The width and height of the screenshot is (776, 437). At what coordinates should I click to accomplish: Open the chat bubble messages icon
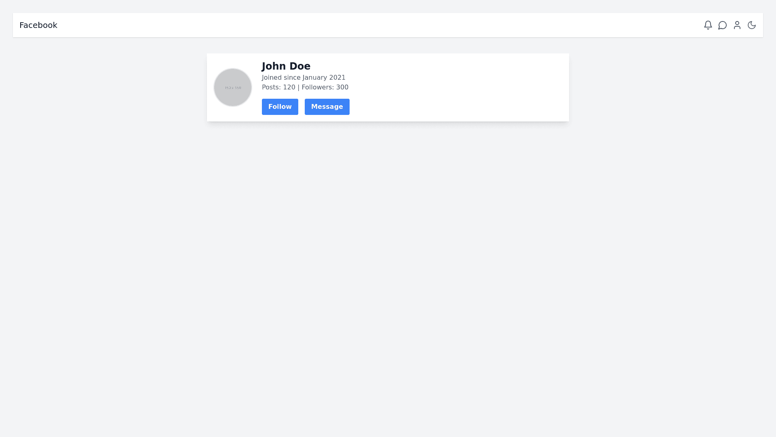(722, 25)
